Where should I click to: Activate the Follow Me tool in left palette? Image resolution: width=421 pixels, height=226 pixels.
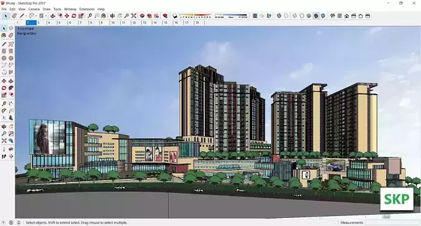(x=11, y=88)
